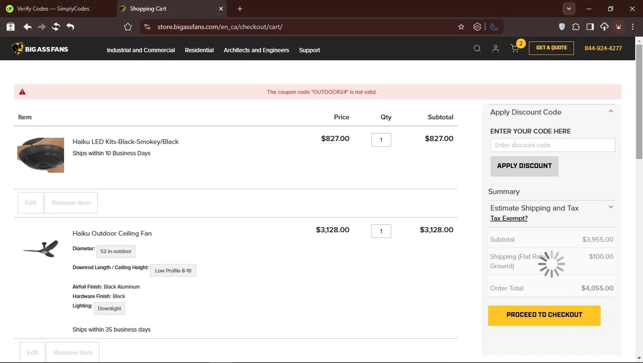This screenshot has width=643, height=363.
Task: Open the account profile icon
Action: pyautogui.click(x=496, y=48)
